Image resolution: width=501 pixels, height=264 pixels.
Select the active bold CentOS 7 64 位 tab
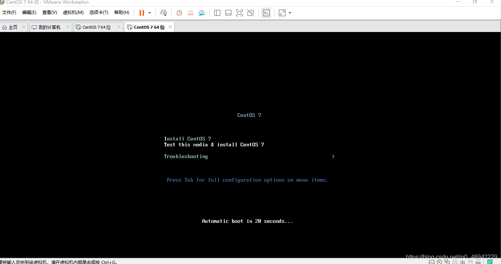[149, 27]
